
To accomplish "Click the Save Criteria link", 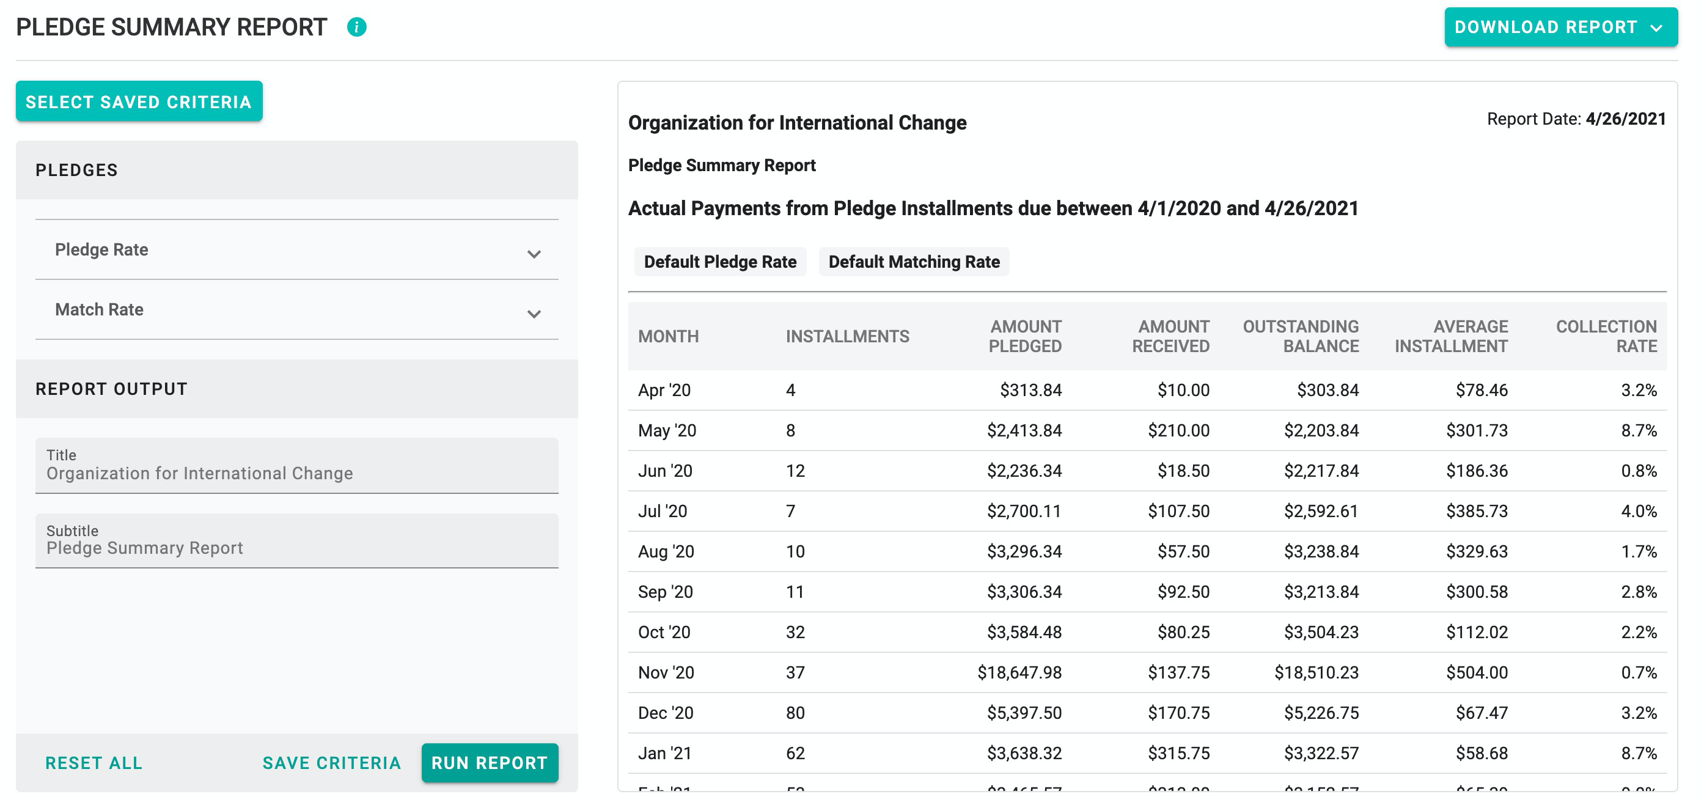I will click(x=331, y=762).
